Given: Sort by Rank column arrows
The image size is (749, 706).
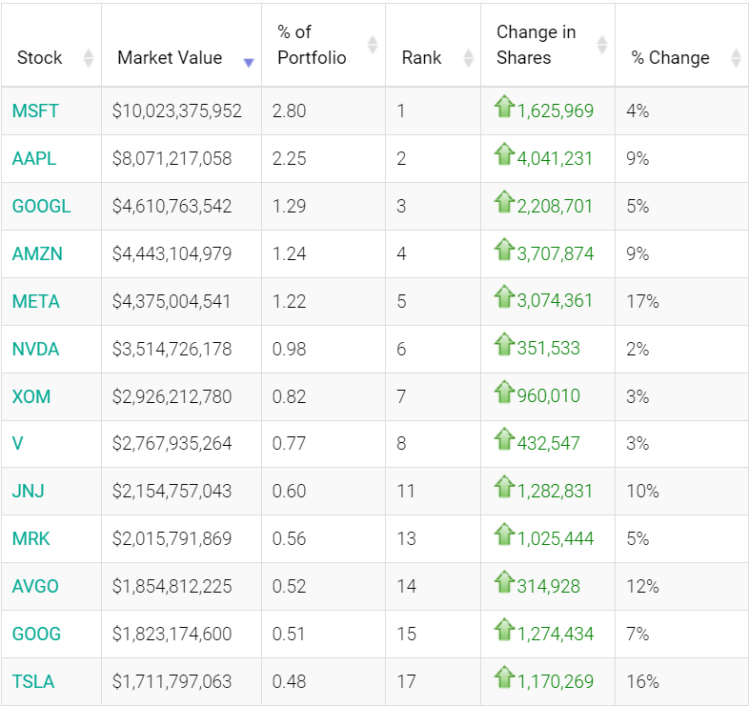Looking at the screenshot, I should (x=469, y=58).
